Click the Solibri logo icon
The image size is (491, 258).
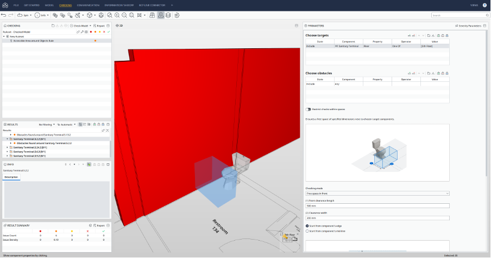tap(5, 5)
